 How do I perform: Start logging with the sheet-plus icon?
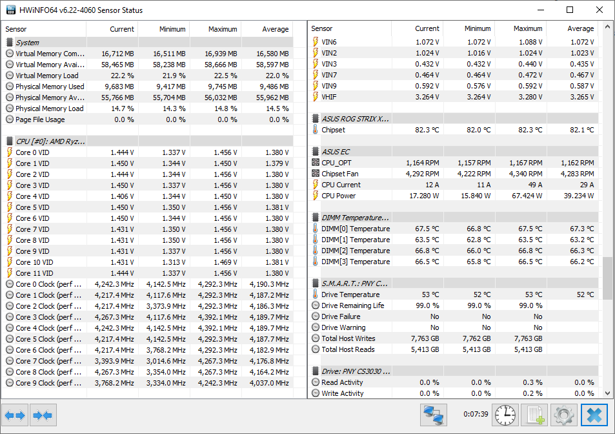click(x=534, y=415)
